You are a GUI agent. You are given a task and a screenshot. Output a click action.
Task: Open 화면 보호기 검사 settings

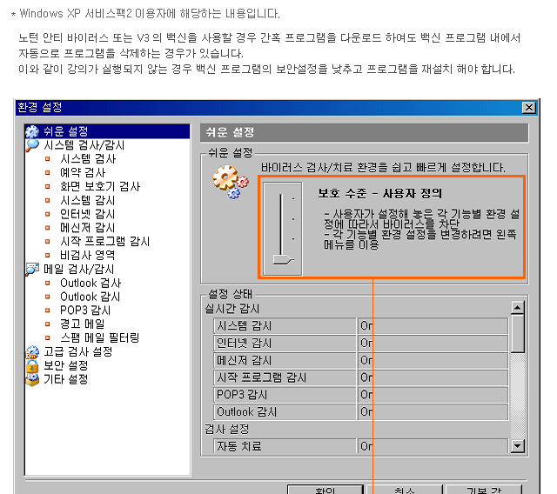coord(99,187)
